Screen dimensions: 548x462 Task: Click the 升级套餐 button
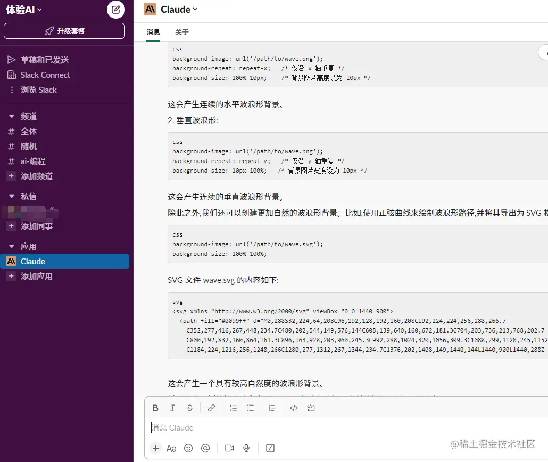coord(64,30)
